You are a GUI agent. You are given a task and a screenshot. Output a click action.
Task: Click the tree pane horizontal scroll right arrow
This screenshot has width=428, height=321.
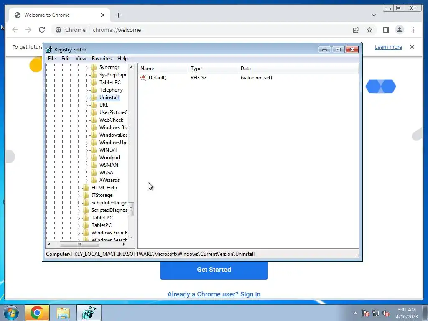[x=124, y=244]
